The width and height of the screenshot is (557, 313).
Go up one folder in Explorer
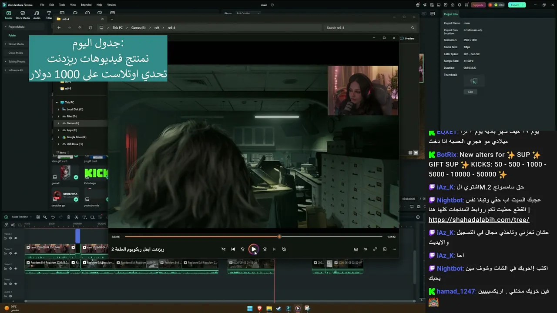tap(80, 27)
